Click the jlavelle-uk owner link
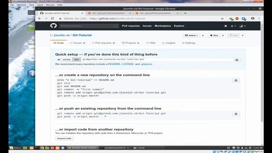The width and height of the screenshot is (272, 153). pyautogui.click(x=62, y=35)
